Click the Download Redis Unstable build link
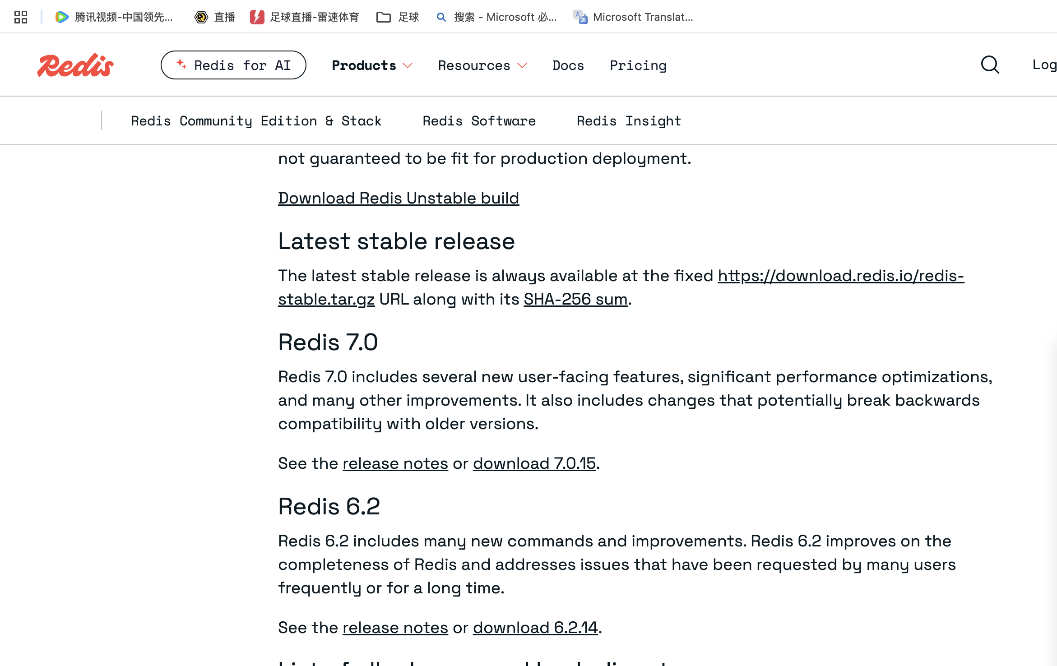The height and width of the screenshot is (666, 1057). point(399,198)
